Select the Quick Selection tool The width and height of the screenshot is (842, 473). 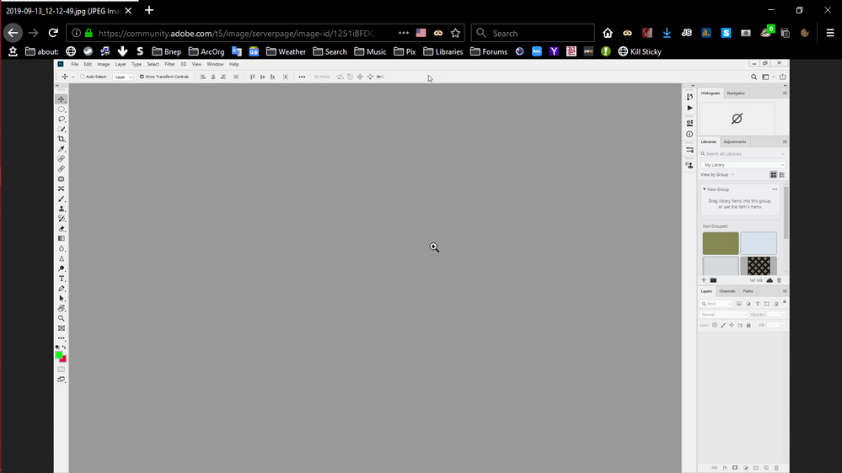coord(62,130)
